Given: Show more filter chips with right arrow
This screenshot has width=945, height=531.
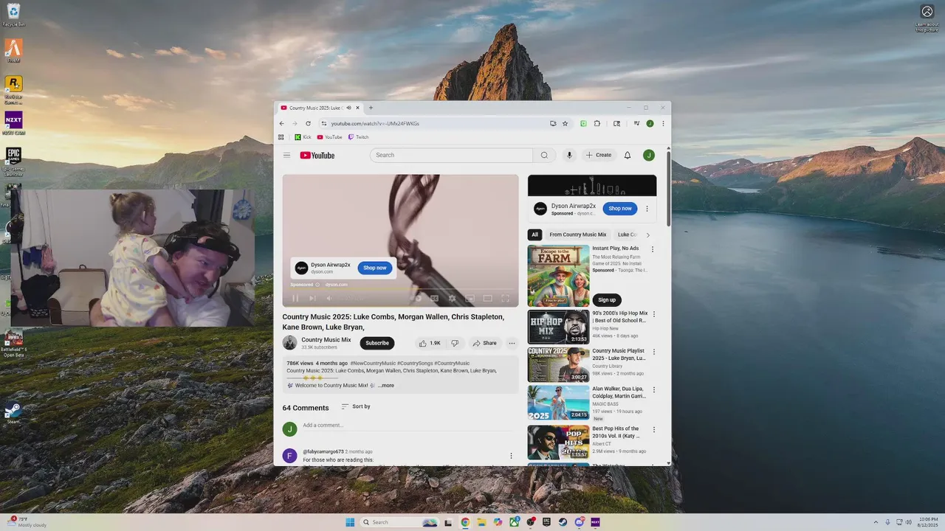Looking at the screenshot, I should click(647, 235).
